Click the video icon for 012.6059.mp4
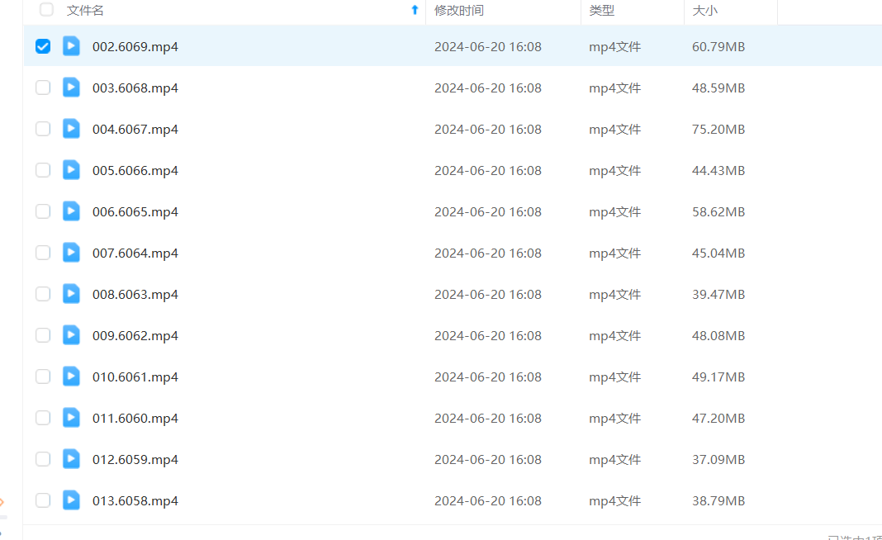This screenshot has width=882, height=540. (x=72, y=459)
